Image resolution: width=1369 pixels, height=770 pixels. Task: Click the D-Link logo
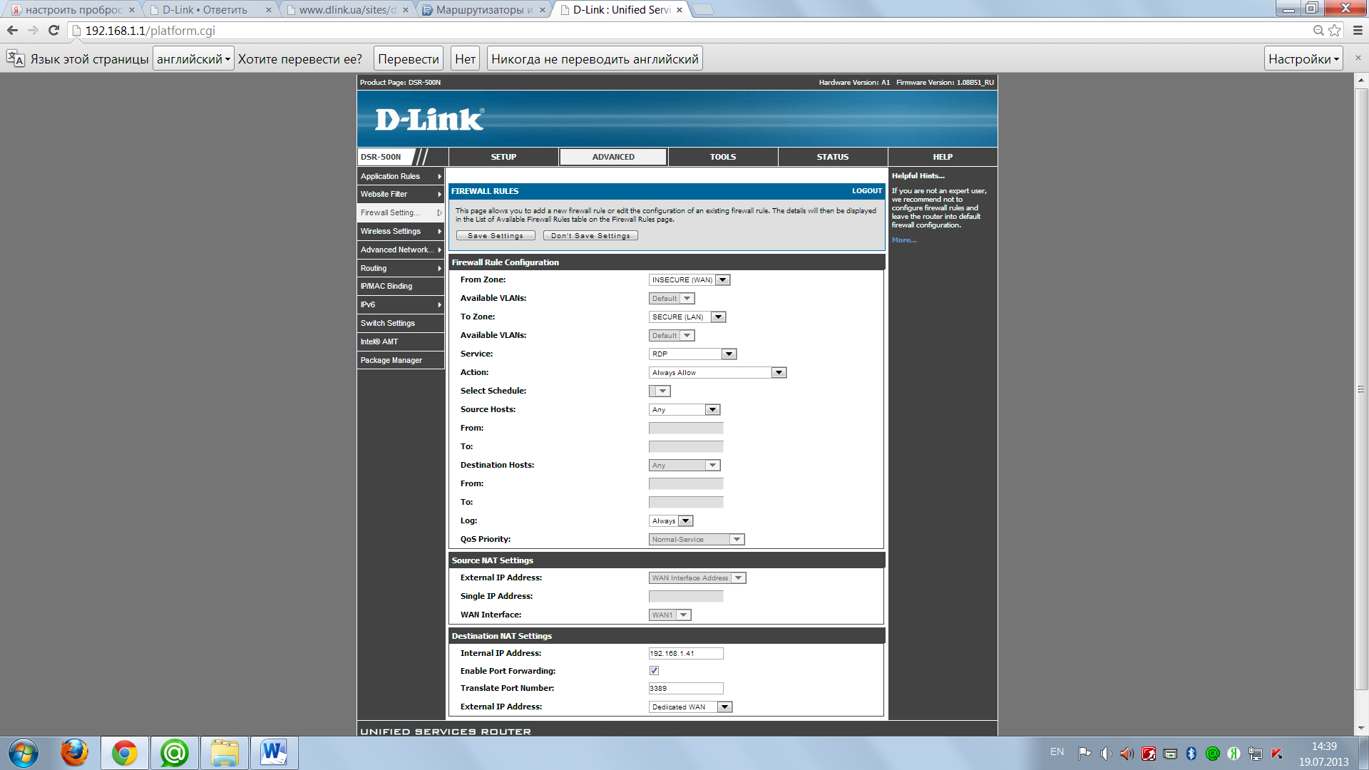pos(429,119)
